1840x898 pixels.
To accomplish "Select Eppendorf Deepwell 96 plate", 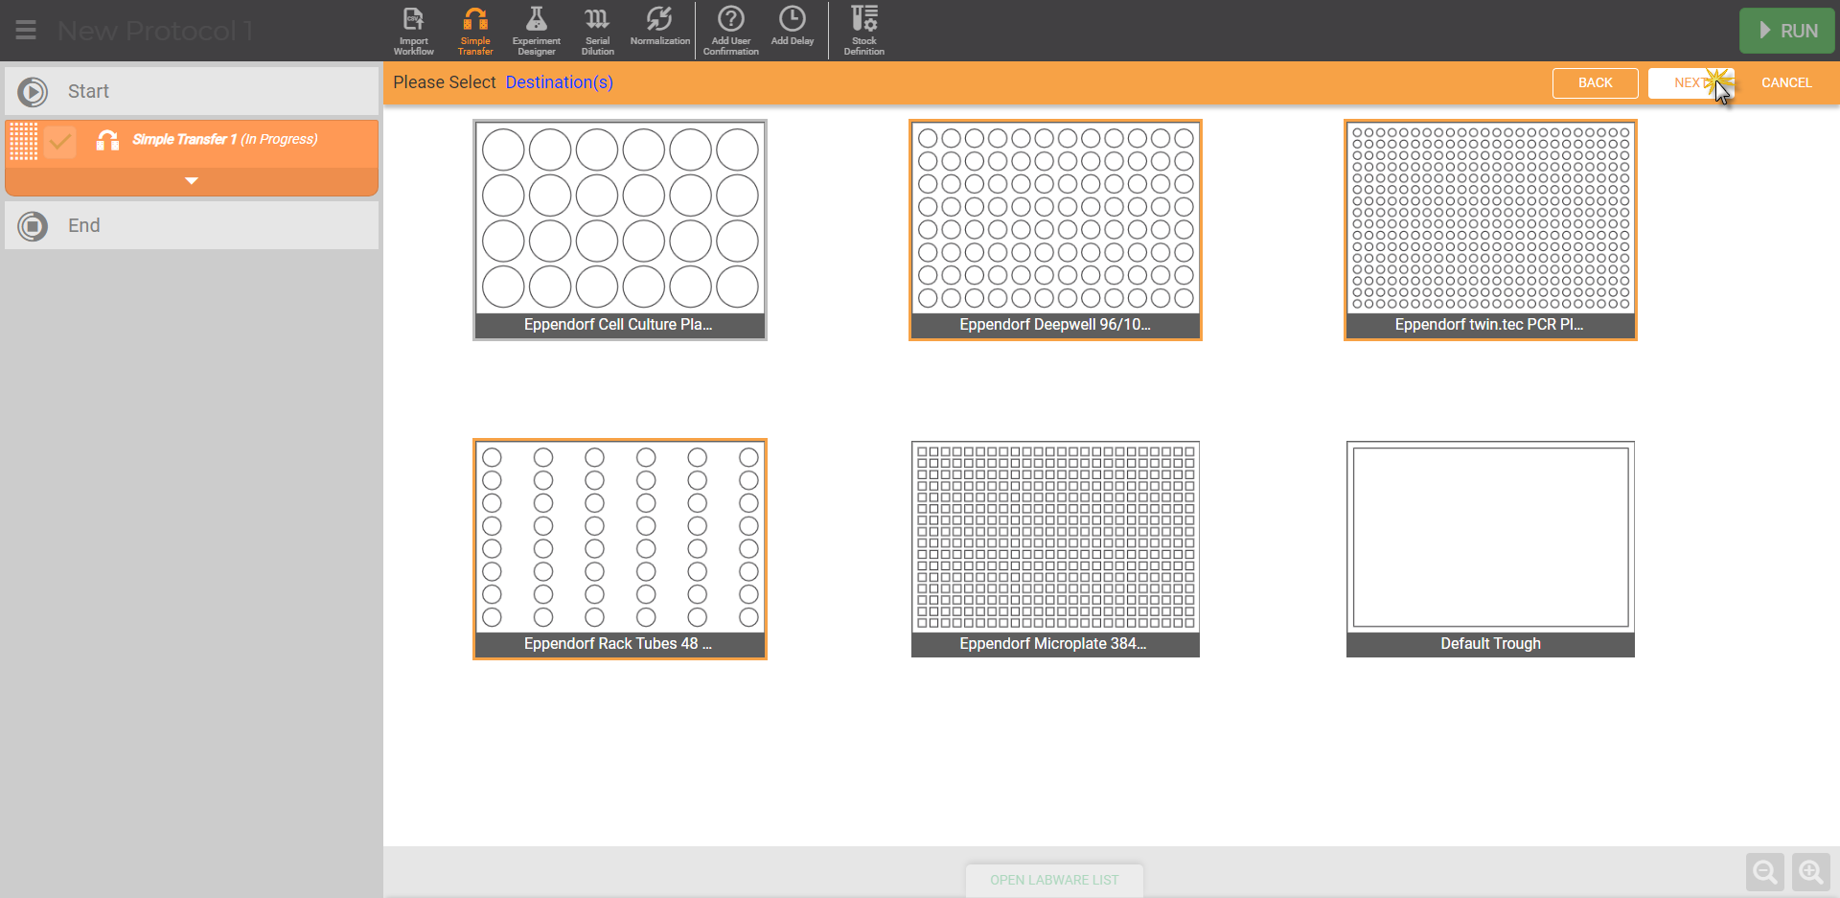I will [1055, 230].
